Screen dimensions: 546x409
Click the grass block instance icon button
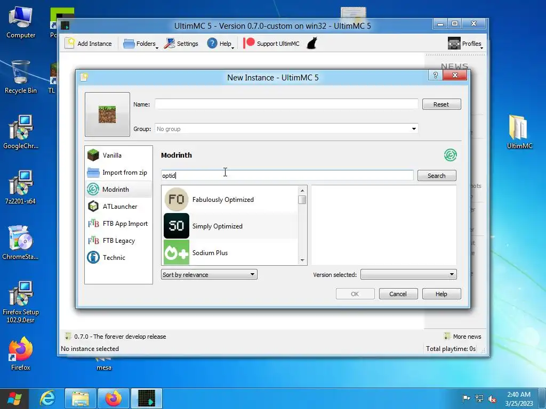(x=107, y=114)
